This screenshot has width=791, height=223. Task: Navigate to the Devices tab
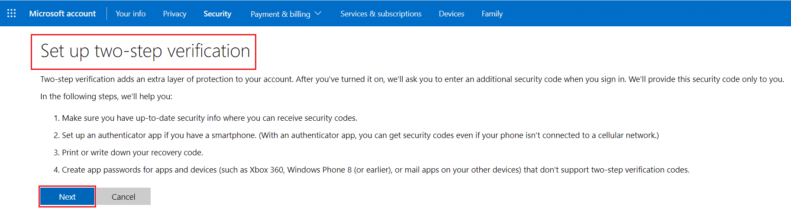[451, 14]
